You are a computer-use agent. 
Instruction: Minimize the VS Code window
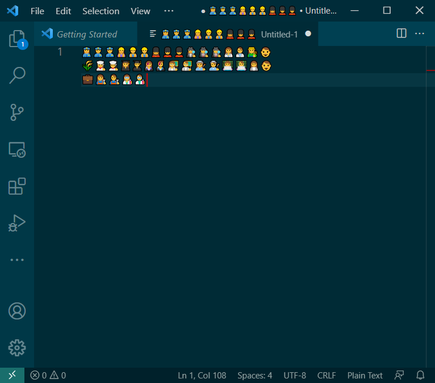(x=354, y=11)
